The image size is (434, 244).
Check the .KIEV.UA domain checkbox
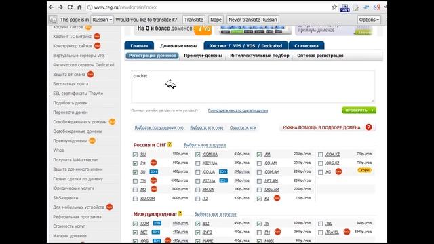click(x=197, y=163)
